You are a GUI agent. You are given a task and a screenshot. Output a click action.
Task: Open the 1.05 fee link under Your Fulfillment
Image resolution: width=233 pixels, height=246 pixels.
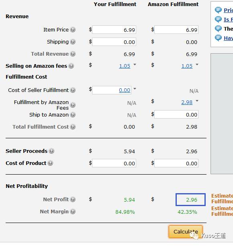coord(125,66)
